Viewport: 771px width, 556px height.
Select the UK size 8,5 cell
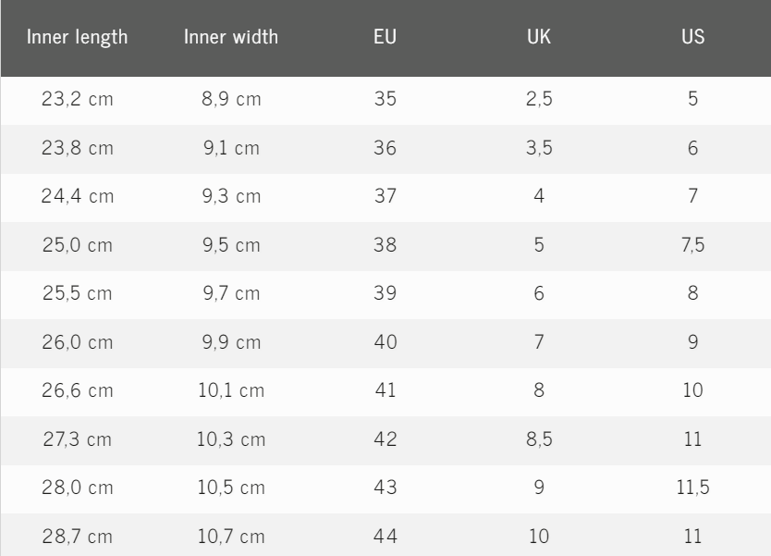(x=539, y=439)
